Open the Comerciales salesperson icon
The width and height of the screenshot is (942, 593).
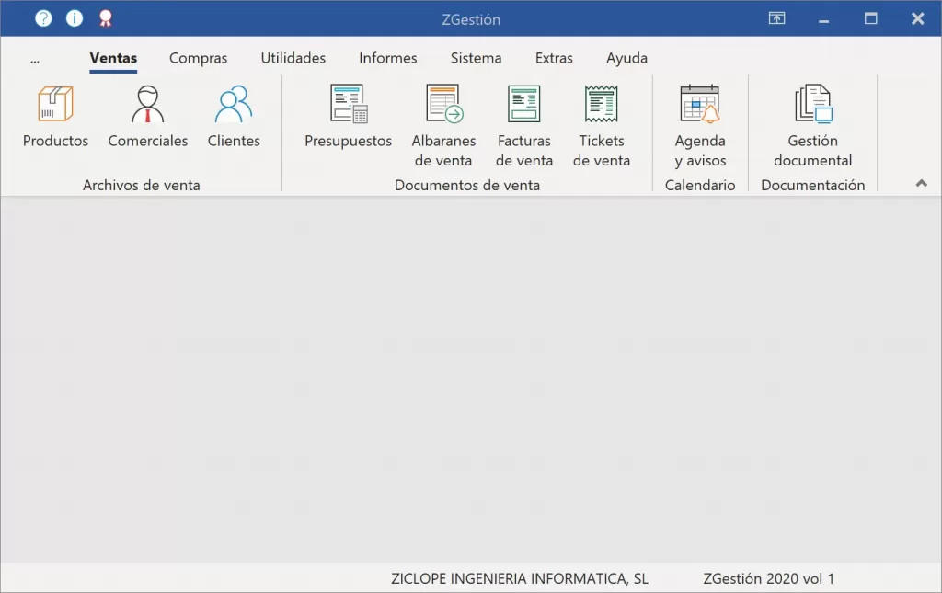point(148,104)
